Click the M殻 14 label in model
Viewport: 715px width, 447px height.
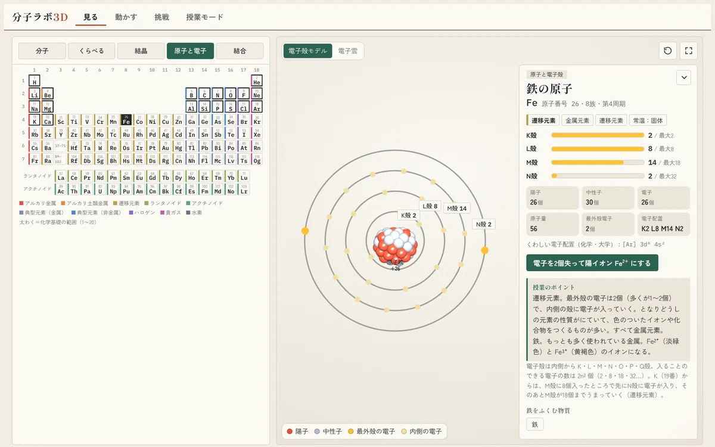pyautogui.click(x=456, y=208)
